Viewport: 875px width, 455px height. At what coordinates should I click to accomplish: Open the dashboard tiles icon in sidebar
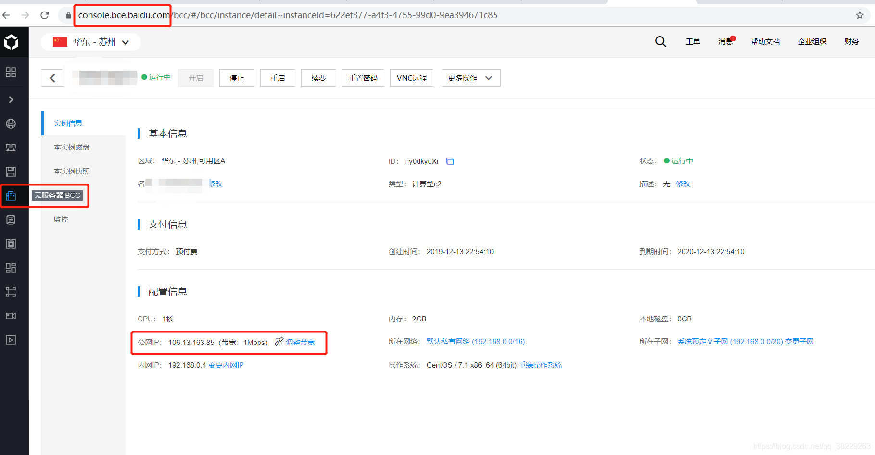[x=11, y=268]
